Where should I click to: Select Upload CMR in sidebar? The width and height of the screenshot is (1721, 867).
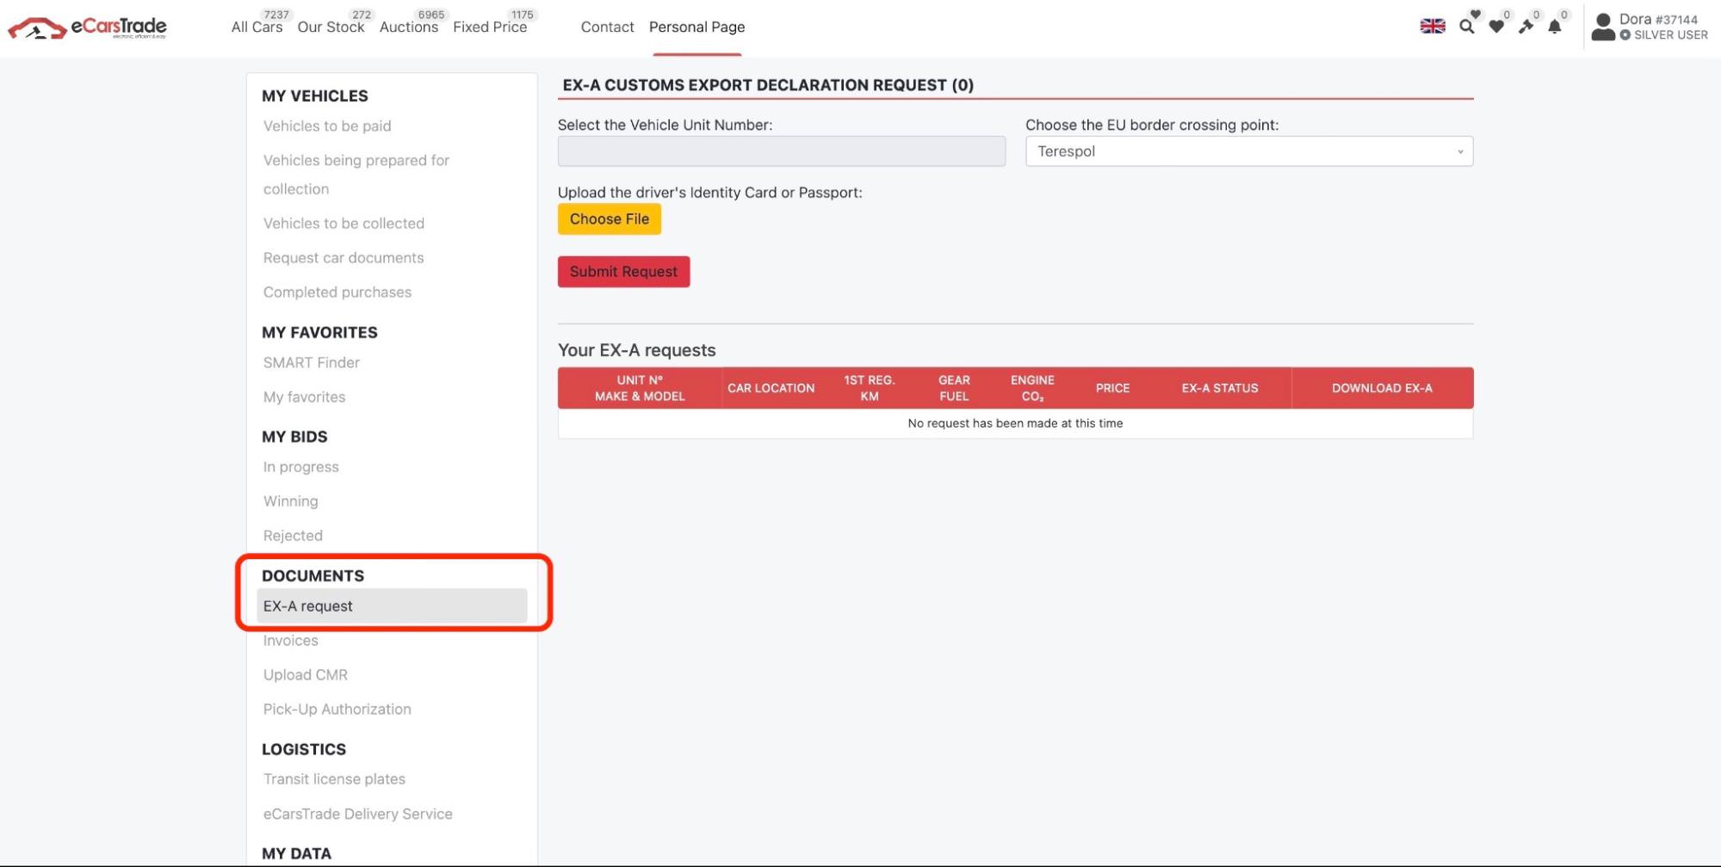tap(306, 675)
